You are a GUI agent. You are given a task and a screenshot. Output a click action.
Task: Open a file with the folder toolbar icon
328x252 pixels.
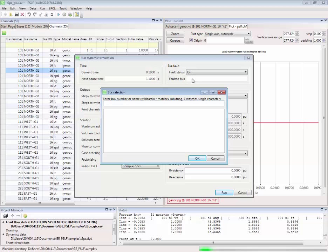click(11, 14)
